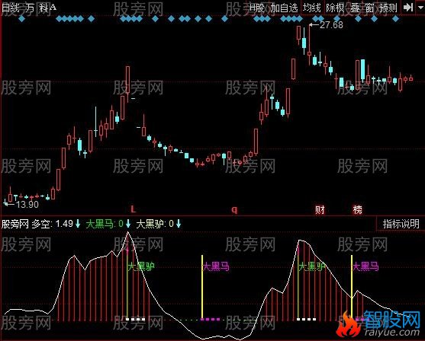Viewport: 425px width, 341px height.
Task: Click the down arrow after 大黑马: 0
Action: 128,224
